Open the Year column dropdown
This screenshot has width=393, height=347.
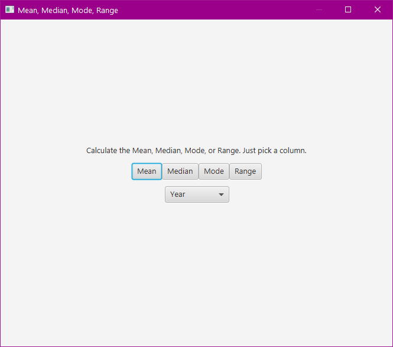[197, 194]
